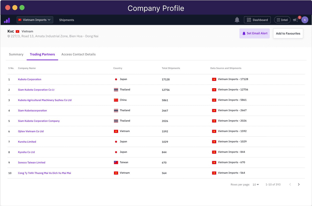312x206 pixels.
Task: Click the company address text
Action: [55, 36]
